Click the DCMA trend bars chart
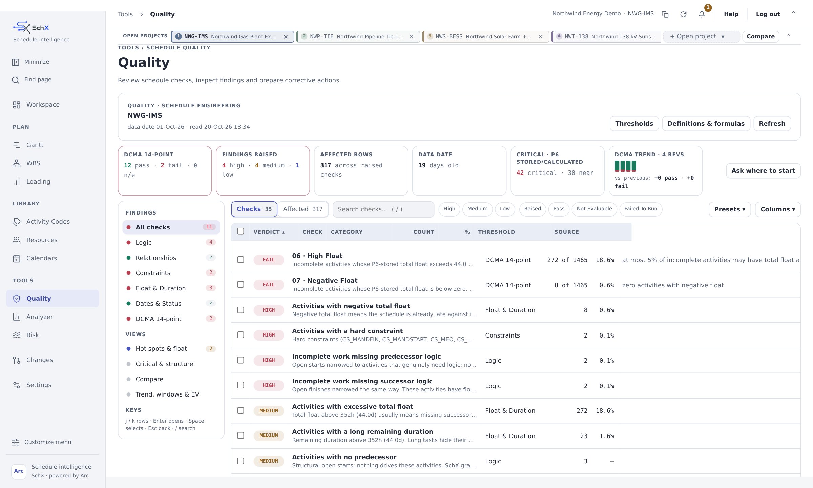The image size is (813, 488). [x=625, y=166]
